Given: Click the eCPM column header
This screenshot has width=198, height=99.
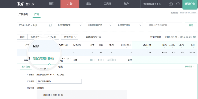Looking at the screenshot, I should [x=172, y=45].
